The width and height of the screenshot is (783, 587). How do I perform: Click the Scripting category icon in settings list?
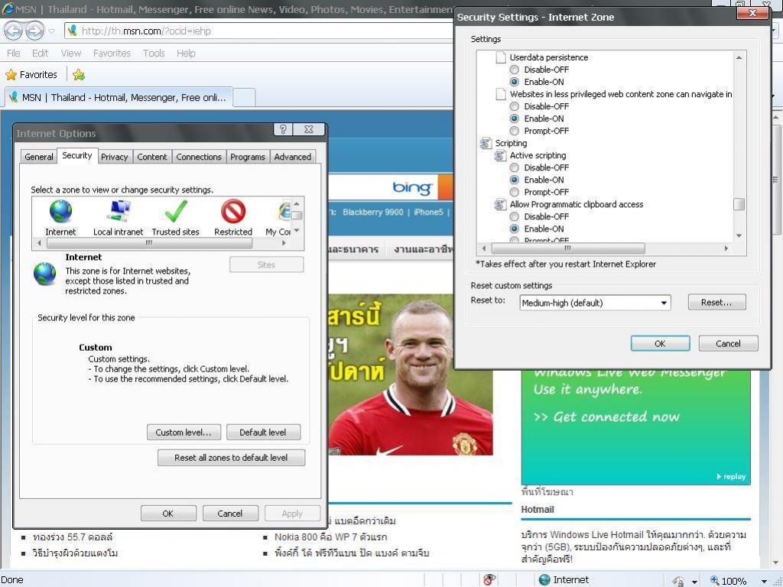click(x=486, y=143)
